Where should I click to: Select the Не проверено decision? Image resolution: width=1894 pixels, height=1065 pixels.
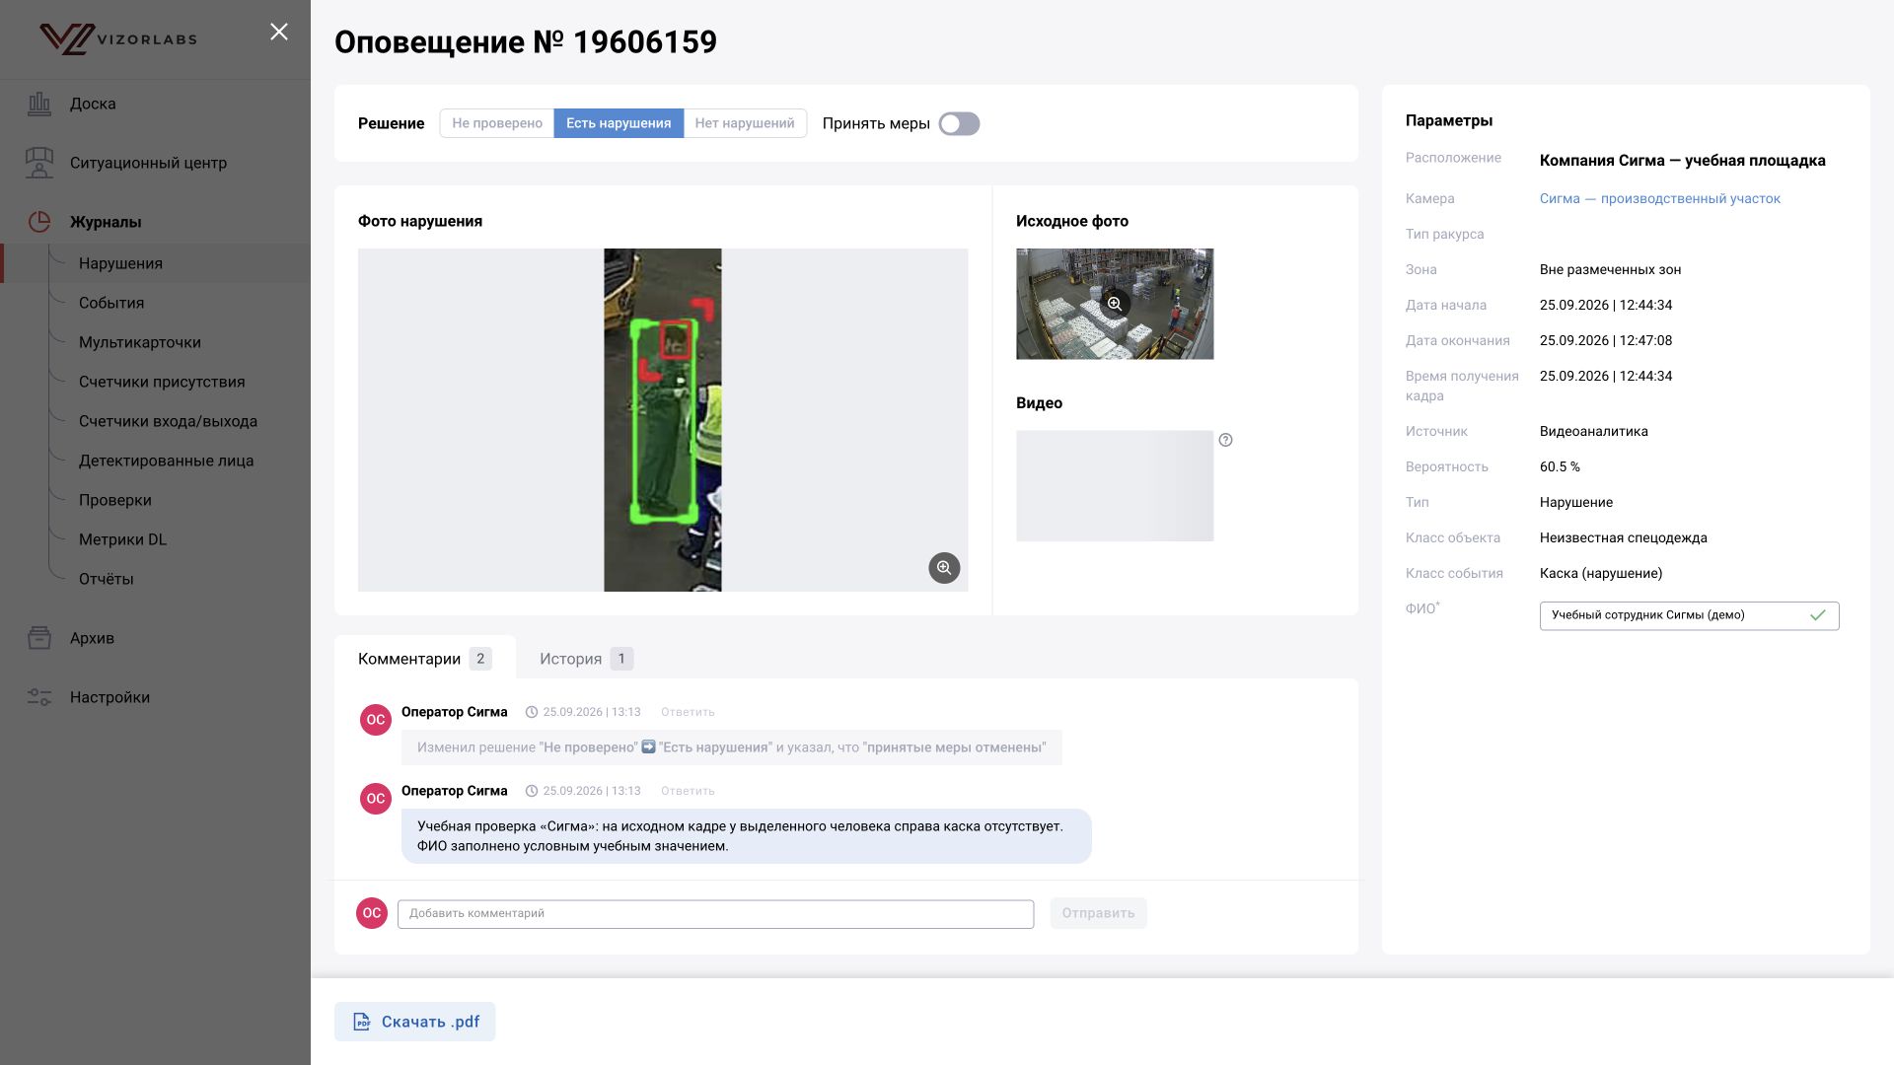coord(497,123)
